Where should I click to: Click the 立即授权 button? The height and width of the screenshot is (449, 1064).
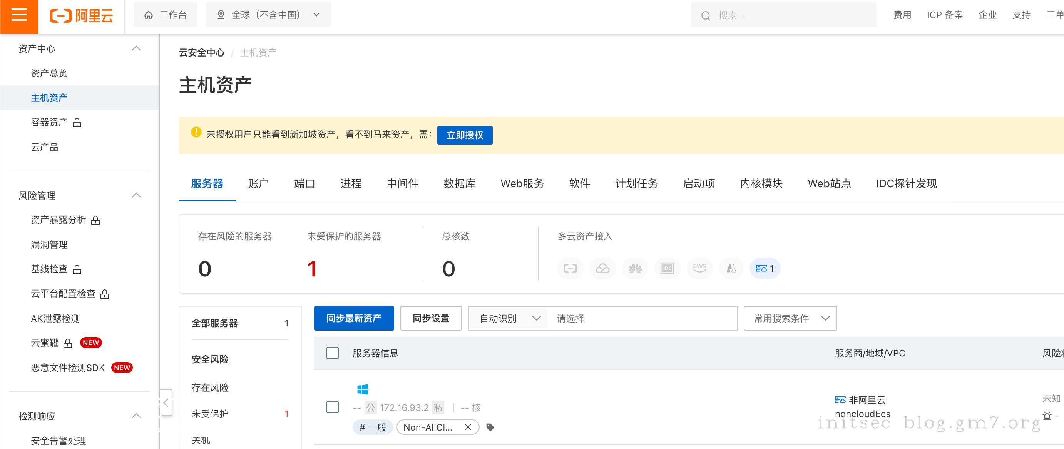[x=464, y=135]
